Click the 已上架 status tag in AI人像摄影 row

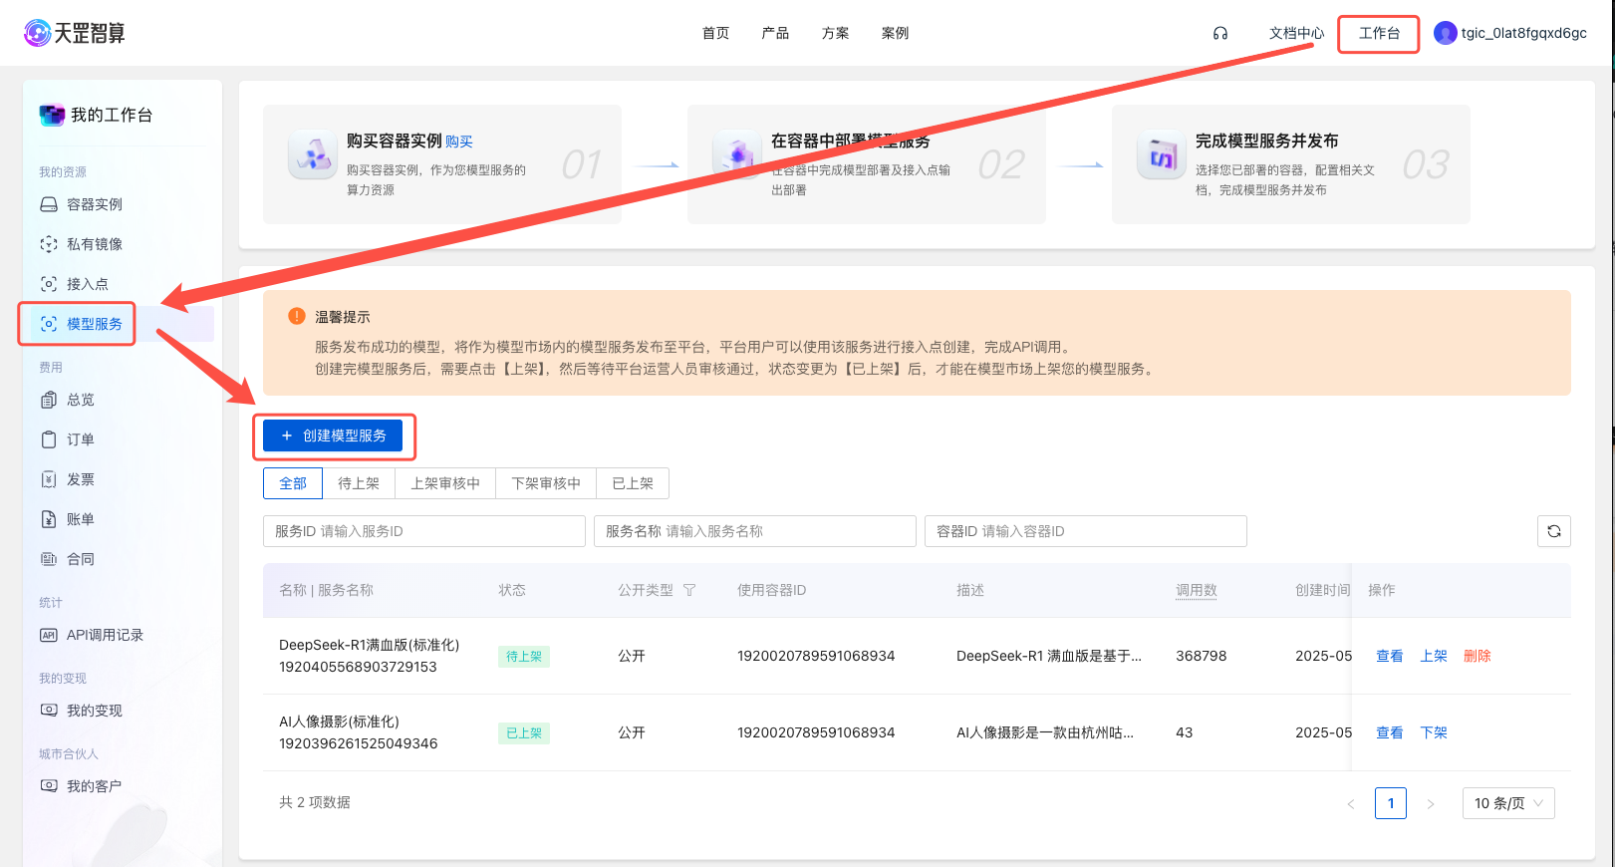(524, 733)
